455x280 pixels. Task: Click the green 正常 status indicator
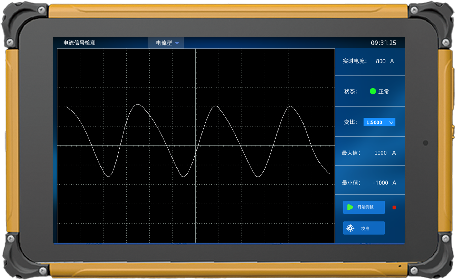(x=373, y=91)
